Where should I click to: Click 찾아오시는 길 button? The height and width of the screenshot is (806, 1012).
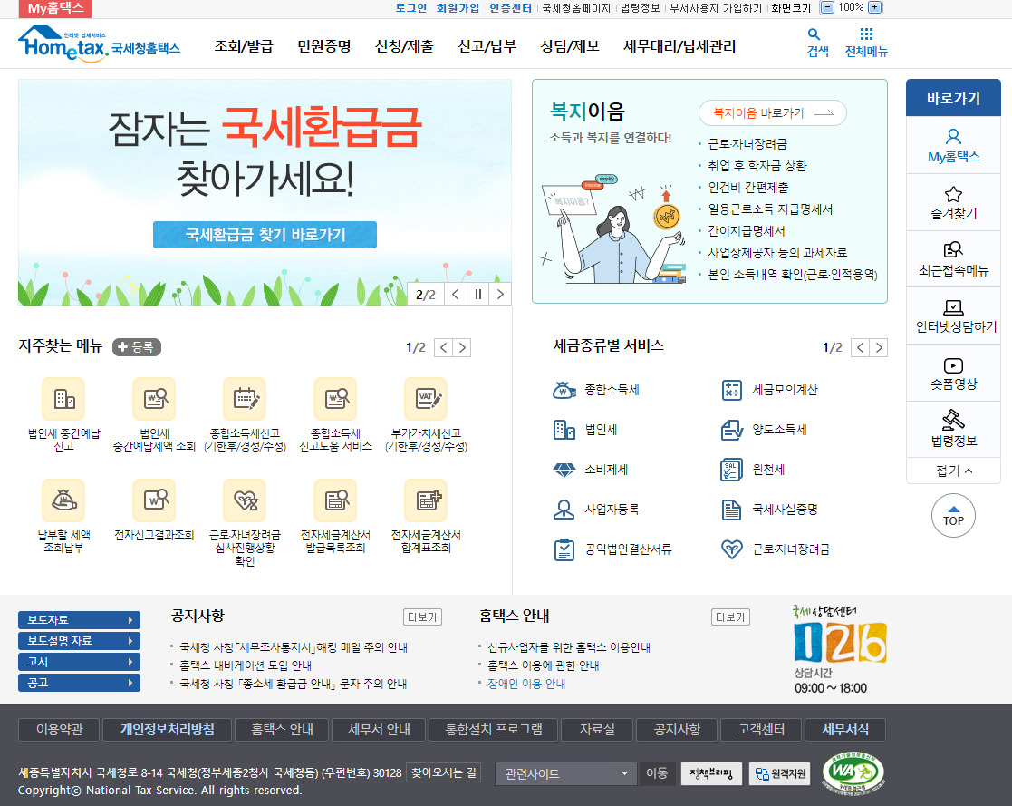tap(444, 773)
